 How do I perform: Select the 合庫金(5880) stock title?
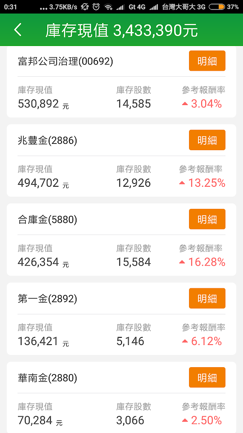coord(47,220)
